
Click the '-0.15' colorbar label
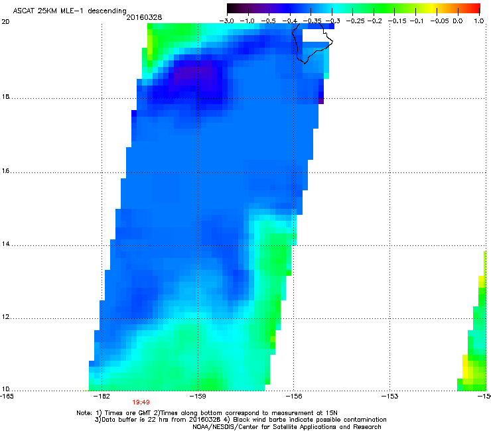point(397,21)
